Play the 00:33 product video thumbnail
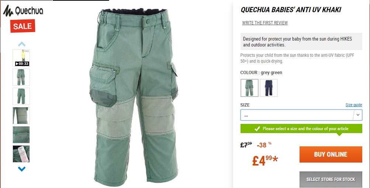Screen dimensions: 370x188 click(21, 58)
